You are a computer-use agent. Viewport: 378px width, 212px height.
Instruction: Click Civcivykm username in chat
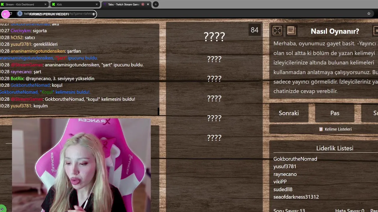(x=21, y=31)
